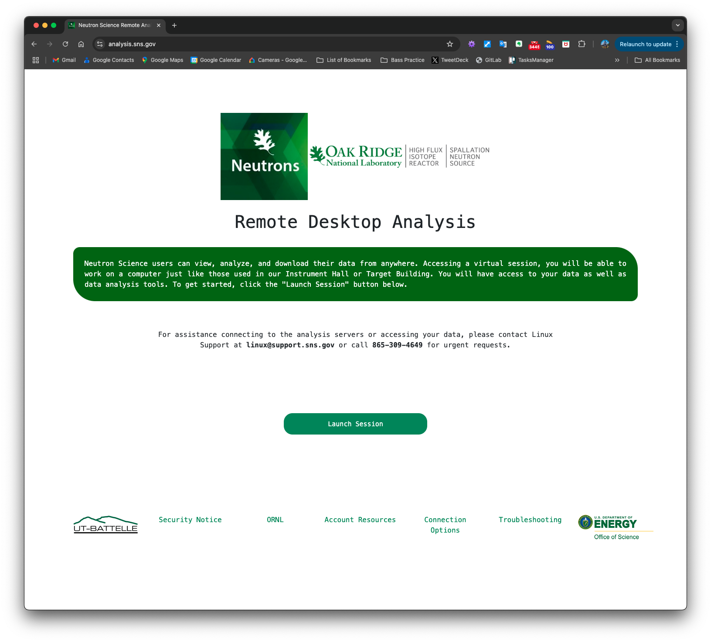The width and height of the screenshot is (711, 642).
Task: View site information icon in address bar
Action: (100, 44)
